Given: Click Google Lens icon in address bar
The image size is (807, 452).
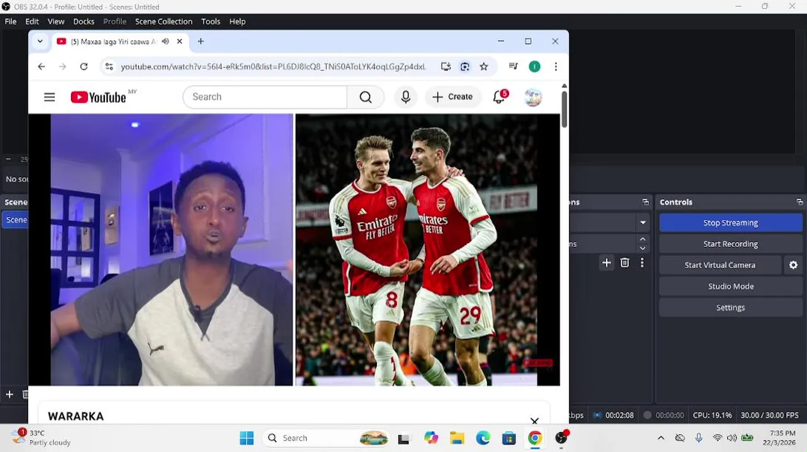Looking at the screenshot, I should coord(465,67).
